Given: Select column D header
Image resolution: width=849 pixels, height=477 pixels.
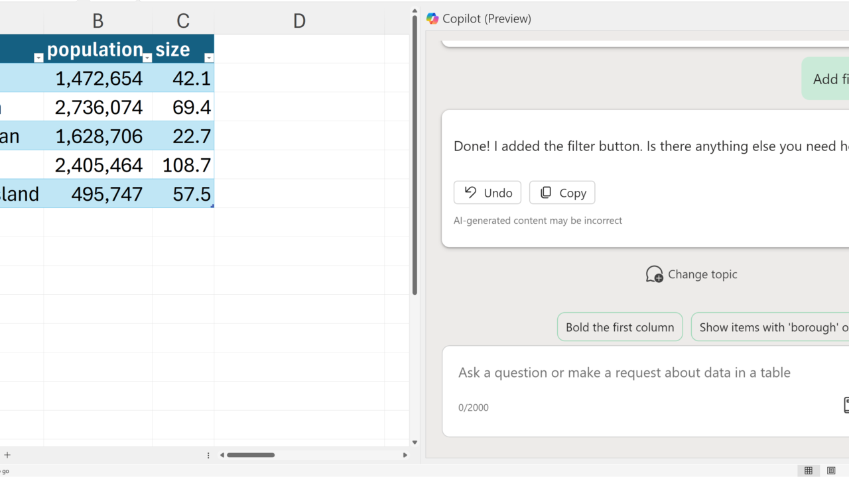Looking at the screenshot, I should [x=299, y=21].
